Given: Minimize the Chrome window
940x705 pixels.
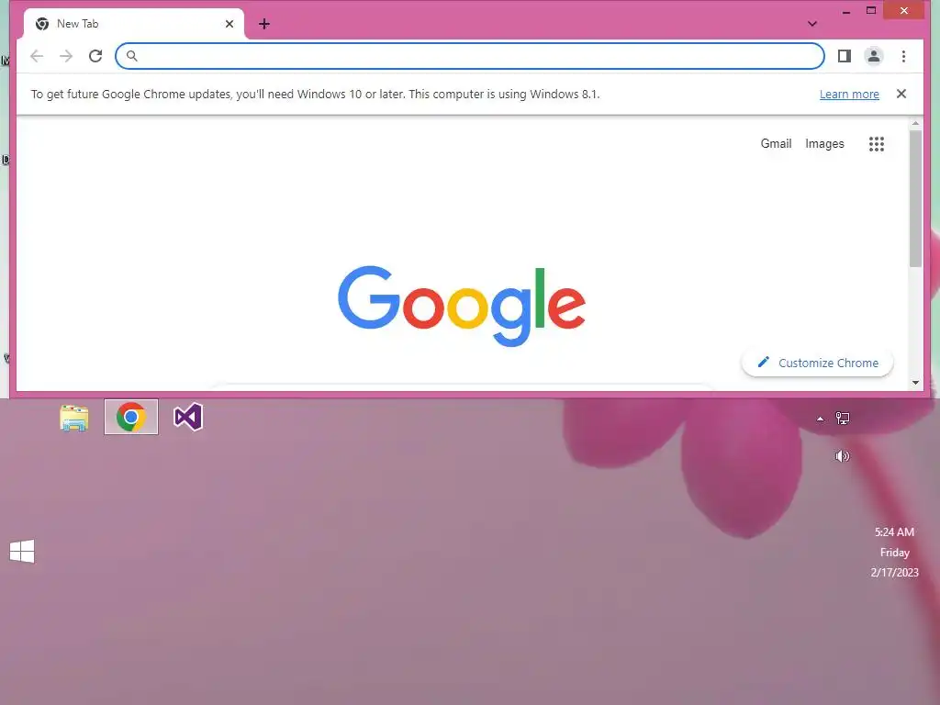Looking at the screenshot, I should 845,11.
